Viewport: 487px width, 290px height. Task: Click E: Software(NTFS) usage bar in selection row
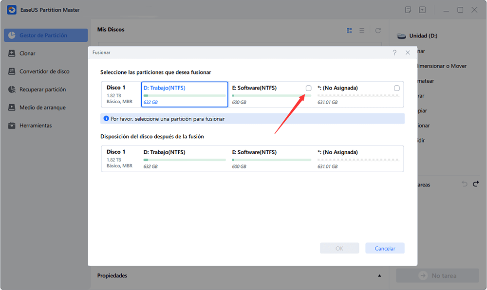click(271, 95)
